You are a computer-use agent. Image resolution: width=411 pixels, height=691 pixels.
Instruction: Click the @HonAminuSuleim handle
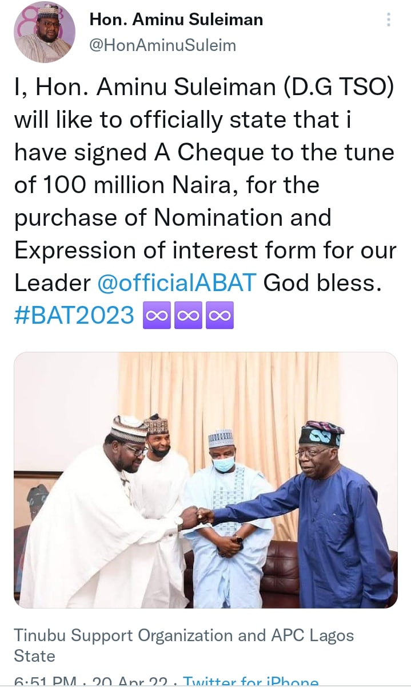point(163,45)
